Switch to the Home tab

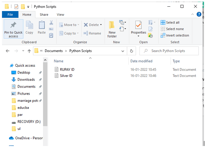coord(27,14)
